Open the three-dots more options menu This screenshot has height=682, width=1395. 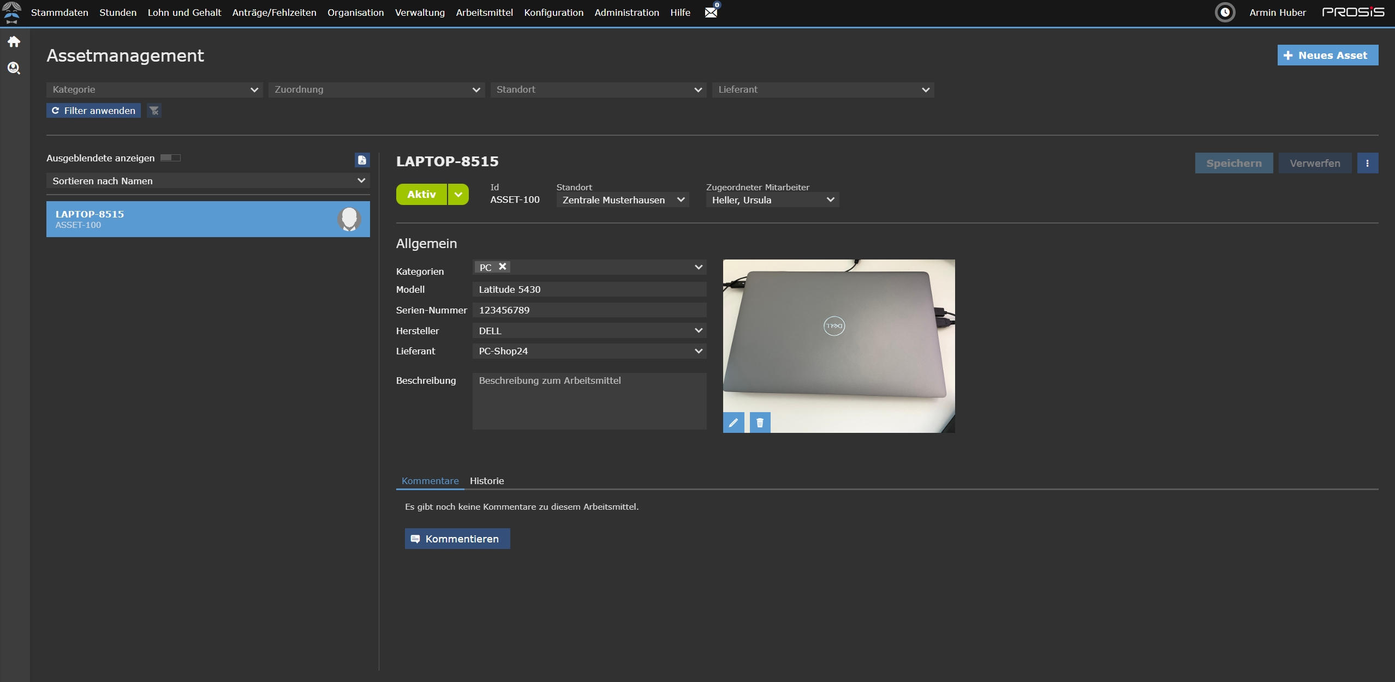pyautogui.click(x=1367, y=163)
